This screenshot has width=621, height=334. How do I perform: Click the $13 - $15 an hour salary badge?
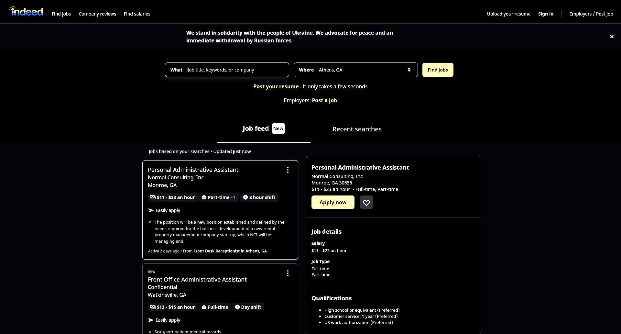click(x=173, y=307)
